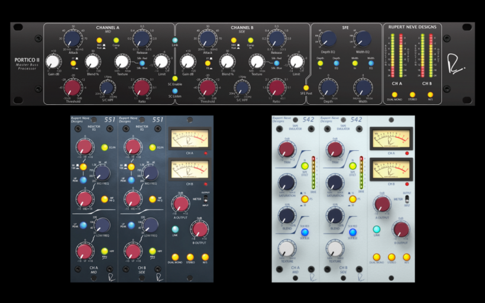Click the Channel B Threshold knob
This screenshot has height=303, width=485.
(208, 88)
